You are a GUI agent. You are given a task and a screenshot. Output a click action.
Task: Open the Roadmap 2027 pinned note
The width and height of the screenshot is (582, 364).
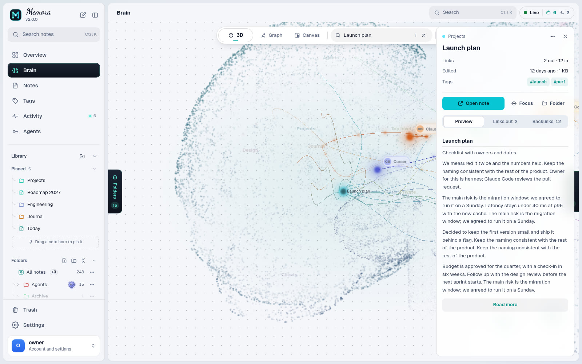click(x=44, y=193)
